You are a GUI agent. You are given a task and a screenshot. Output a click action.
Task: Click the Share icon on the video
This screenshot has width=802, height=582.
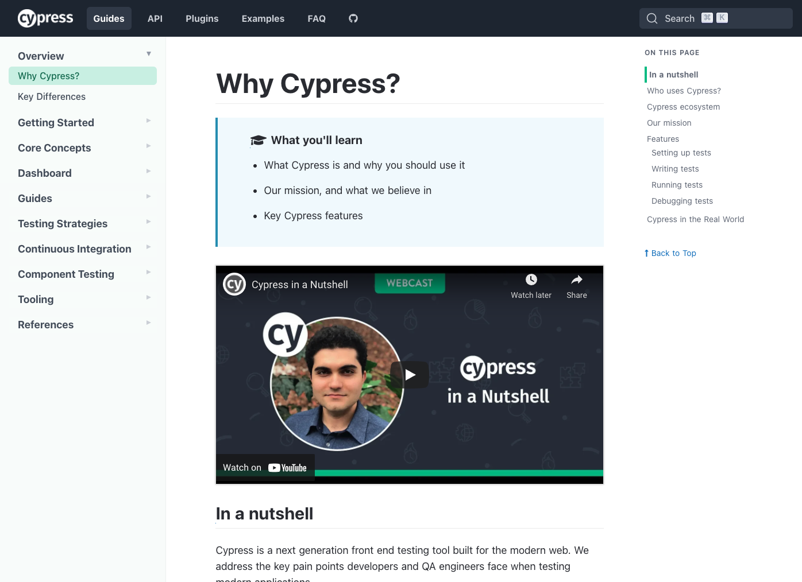pyautogui.click(x=576, y=280)
